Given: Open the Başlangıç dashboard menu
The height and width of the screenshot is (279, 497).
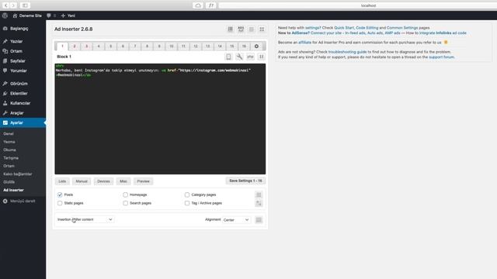Looking at the screenshot, I should coord(23,29).
